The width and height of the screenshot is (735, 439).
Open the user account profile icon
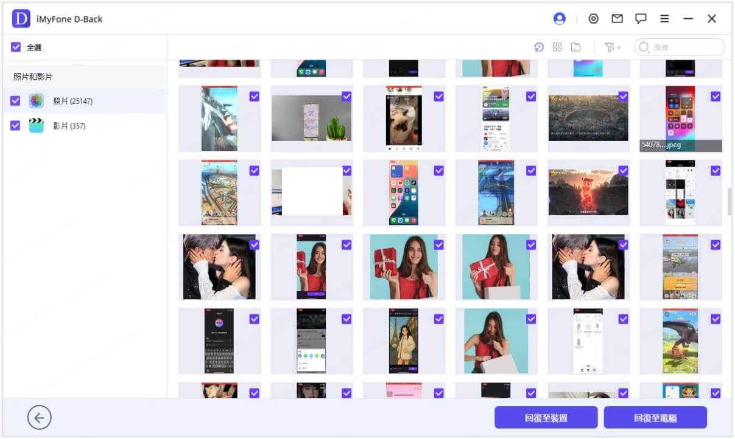click(x=560, y=18)
